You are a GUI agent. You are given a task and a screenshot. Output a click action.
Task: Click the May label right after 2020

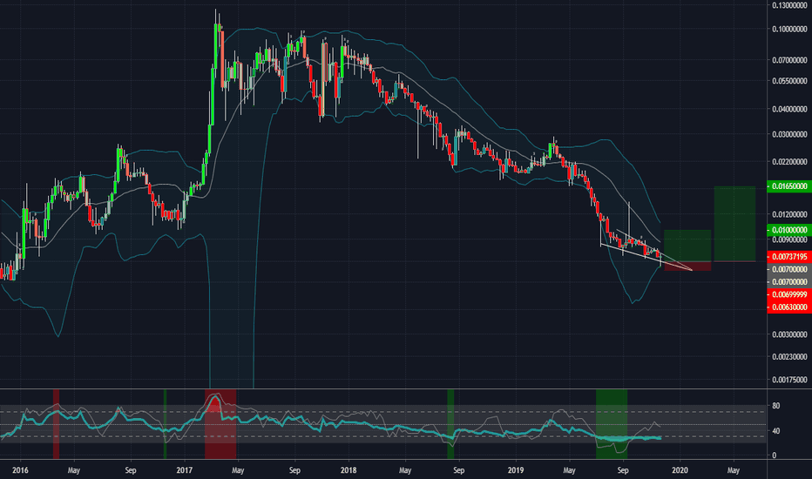click(x=734, y=470)
